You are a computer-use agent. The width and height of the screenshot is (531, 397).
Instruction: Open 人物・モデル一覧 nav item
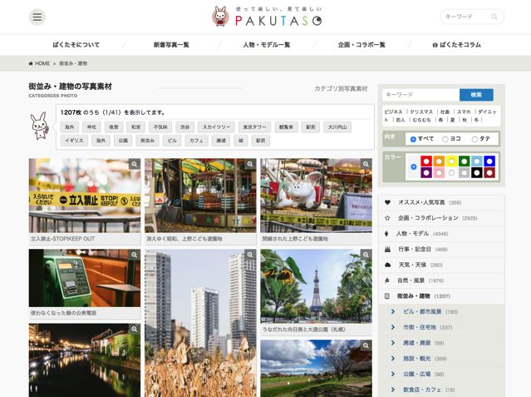(267, 45)
